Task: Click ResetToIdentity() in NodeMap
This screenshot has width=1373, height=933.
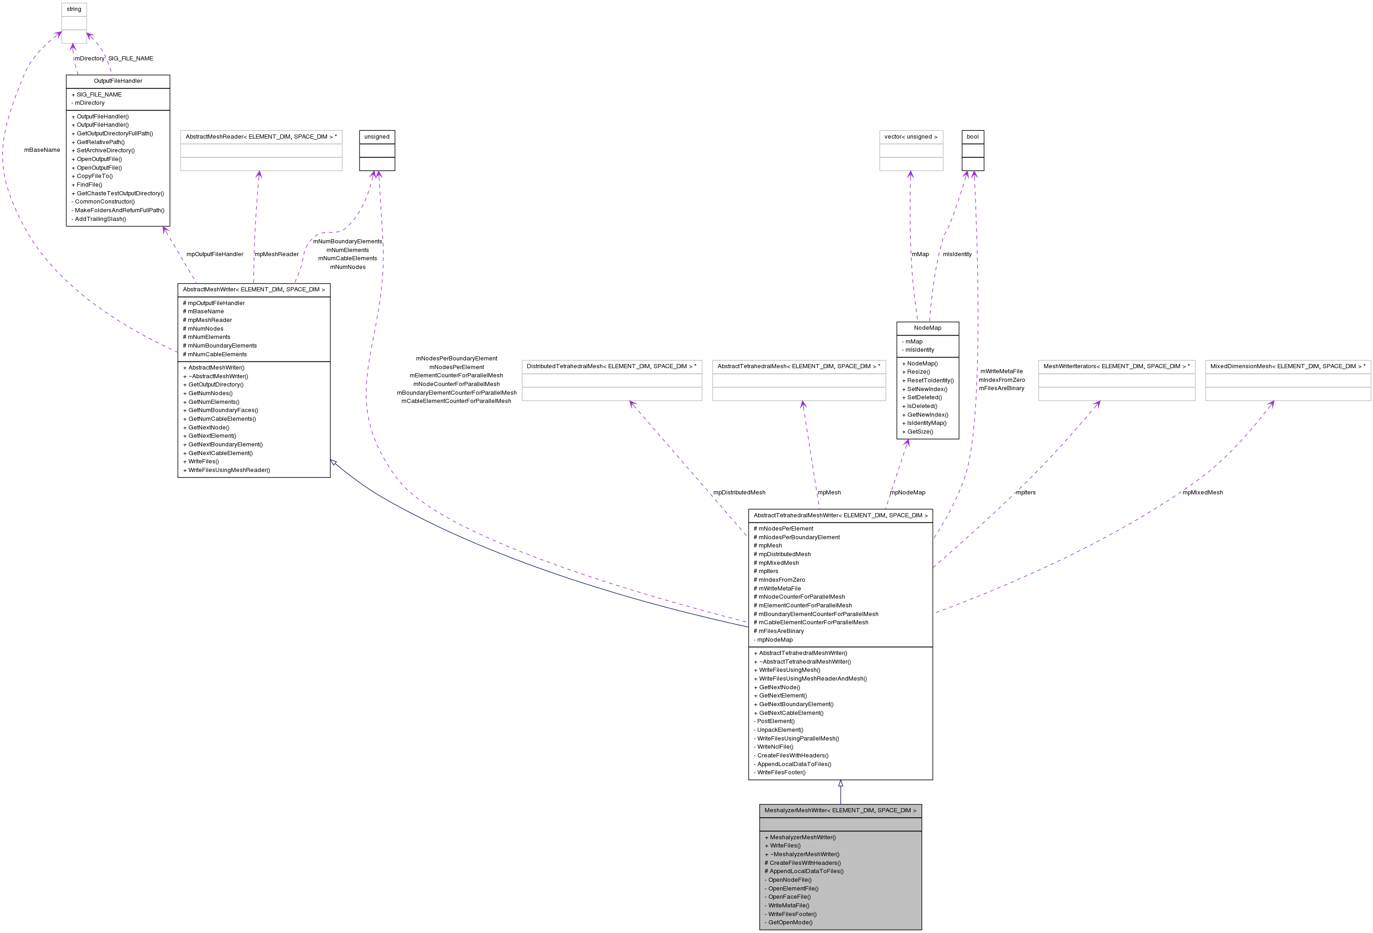Action: (928, 381)
